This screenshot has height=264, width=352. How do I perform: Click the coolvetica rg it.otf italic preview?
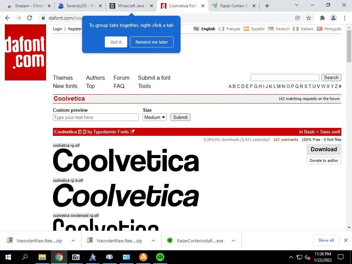pyautogui.click(x=126, y=195)
